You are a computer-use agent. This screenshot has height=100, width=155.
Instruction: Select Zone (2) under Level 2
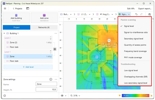click(28, 42)
